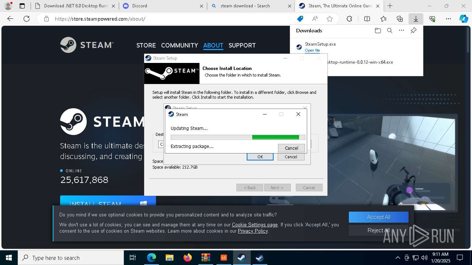Open downloads folder icon in Downloads panel
This screenshot has width=472, height=265.
378,31
